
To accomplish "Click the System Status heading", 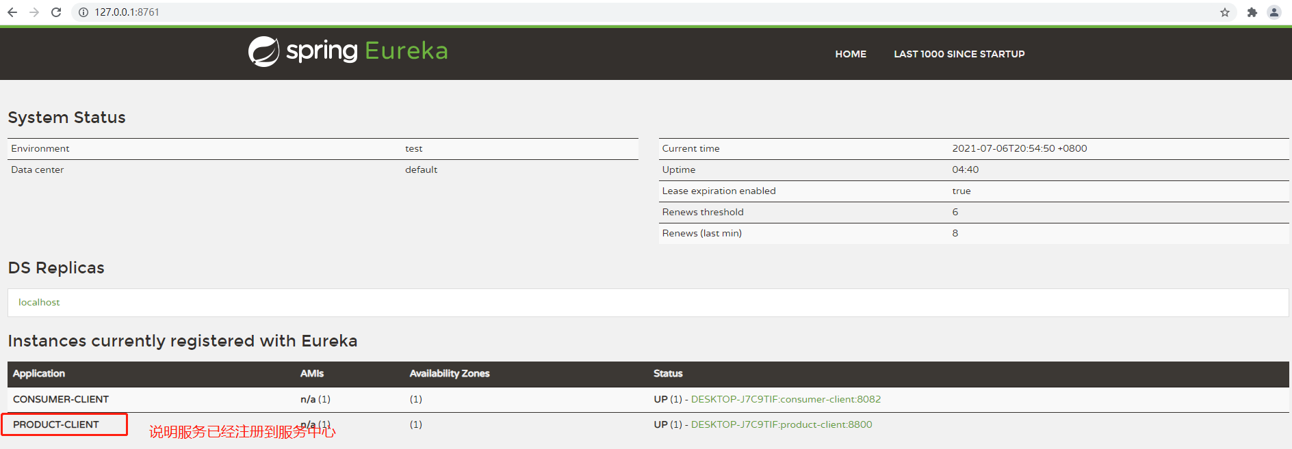I will pos(66,118).
